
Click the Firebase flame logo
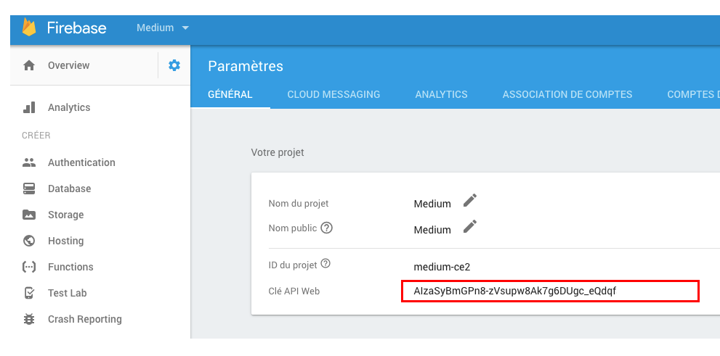tap(29, 28)
